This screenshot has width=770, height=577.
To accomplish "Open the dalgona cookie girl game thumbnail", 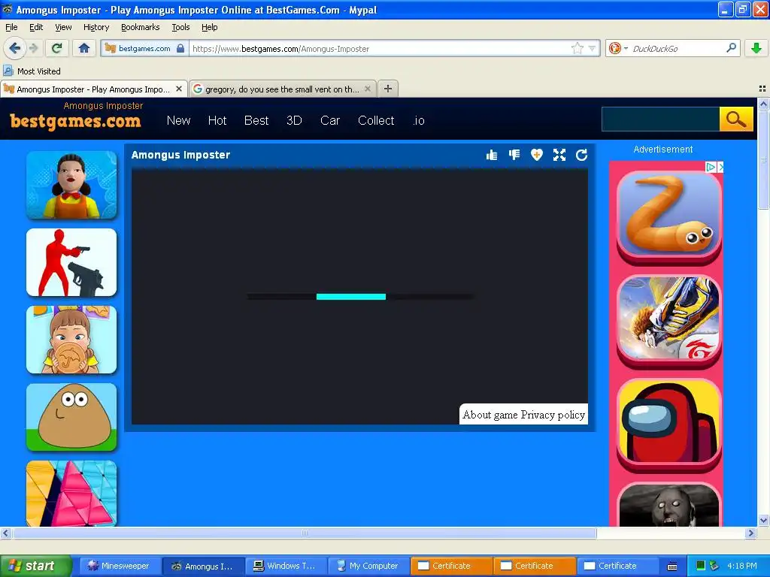I will point(71,340).
